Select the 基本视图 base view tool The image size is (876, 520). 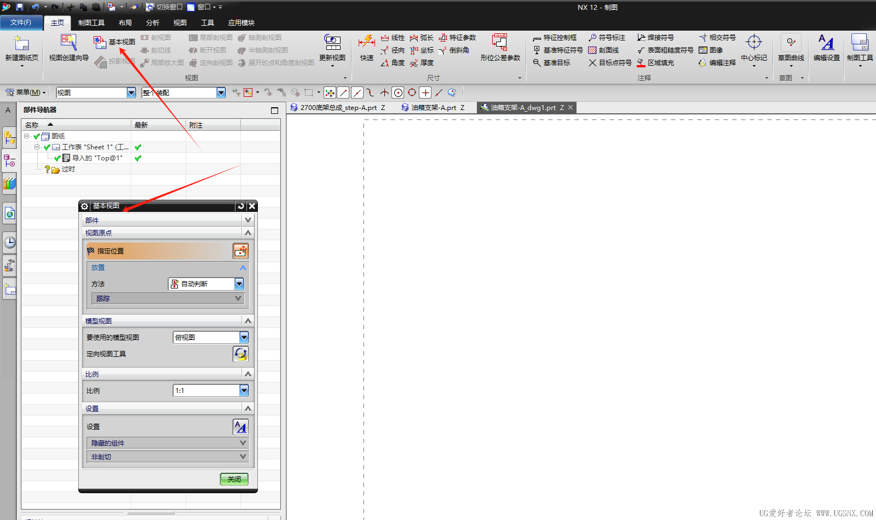click(114, 42)
